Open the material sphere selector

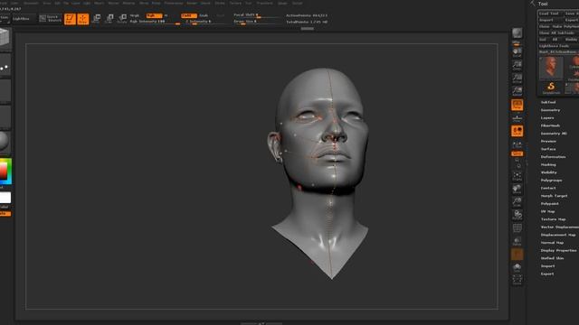tap(5, 142)
